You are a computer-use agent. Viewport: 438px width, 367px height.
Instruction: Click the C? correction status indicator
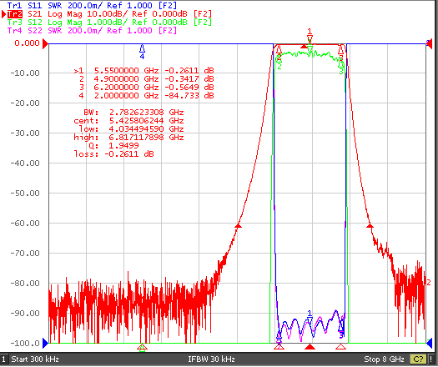418,359
